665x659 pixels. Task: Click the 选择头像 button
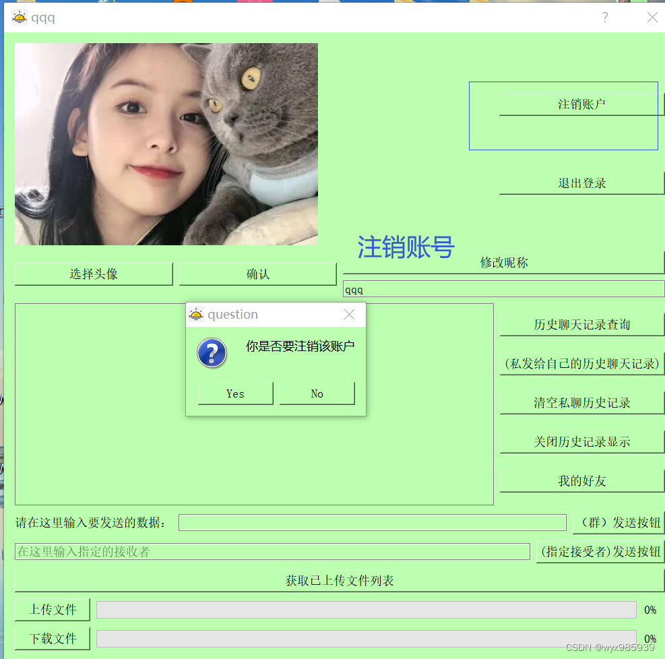[94, 274]
